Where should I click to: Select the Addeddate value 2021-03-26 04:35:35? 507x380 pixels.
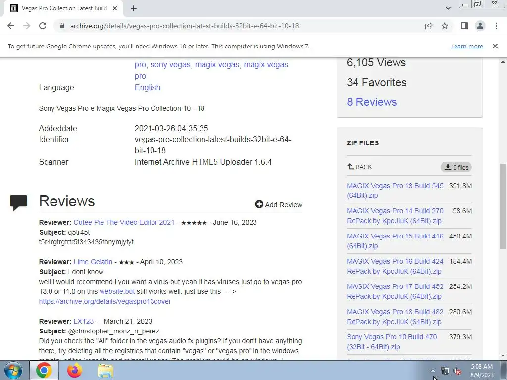(x=171, y=128)
